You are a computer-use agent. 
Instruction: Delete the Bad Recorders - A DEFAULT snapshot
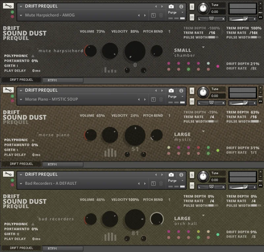[x=161, y=183]
